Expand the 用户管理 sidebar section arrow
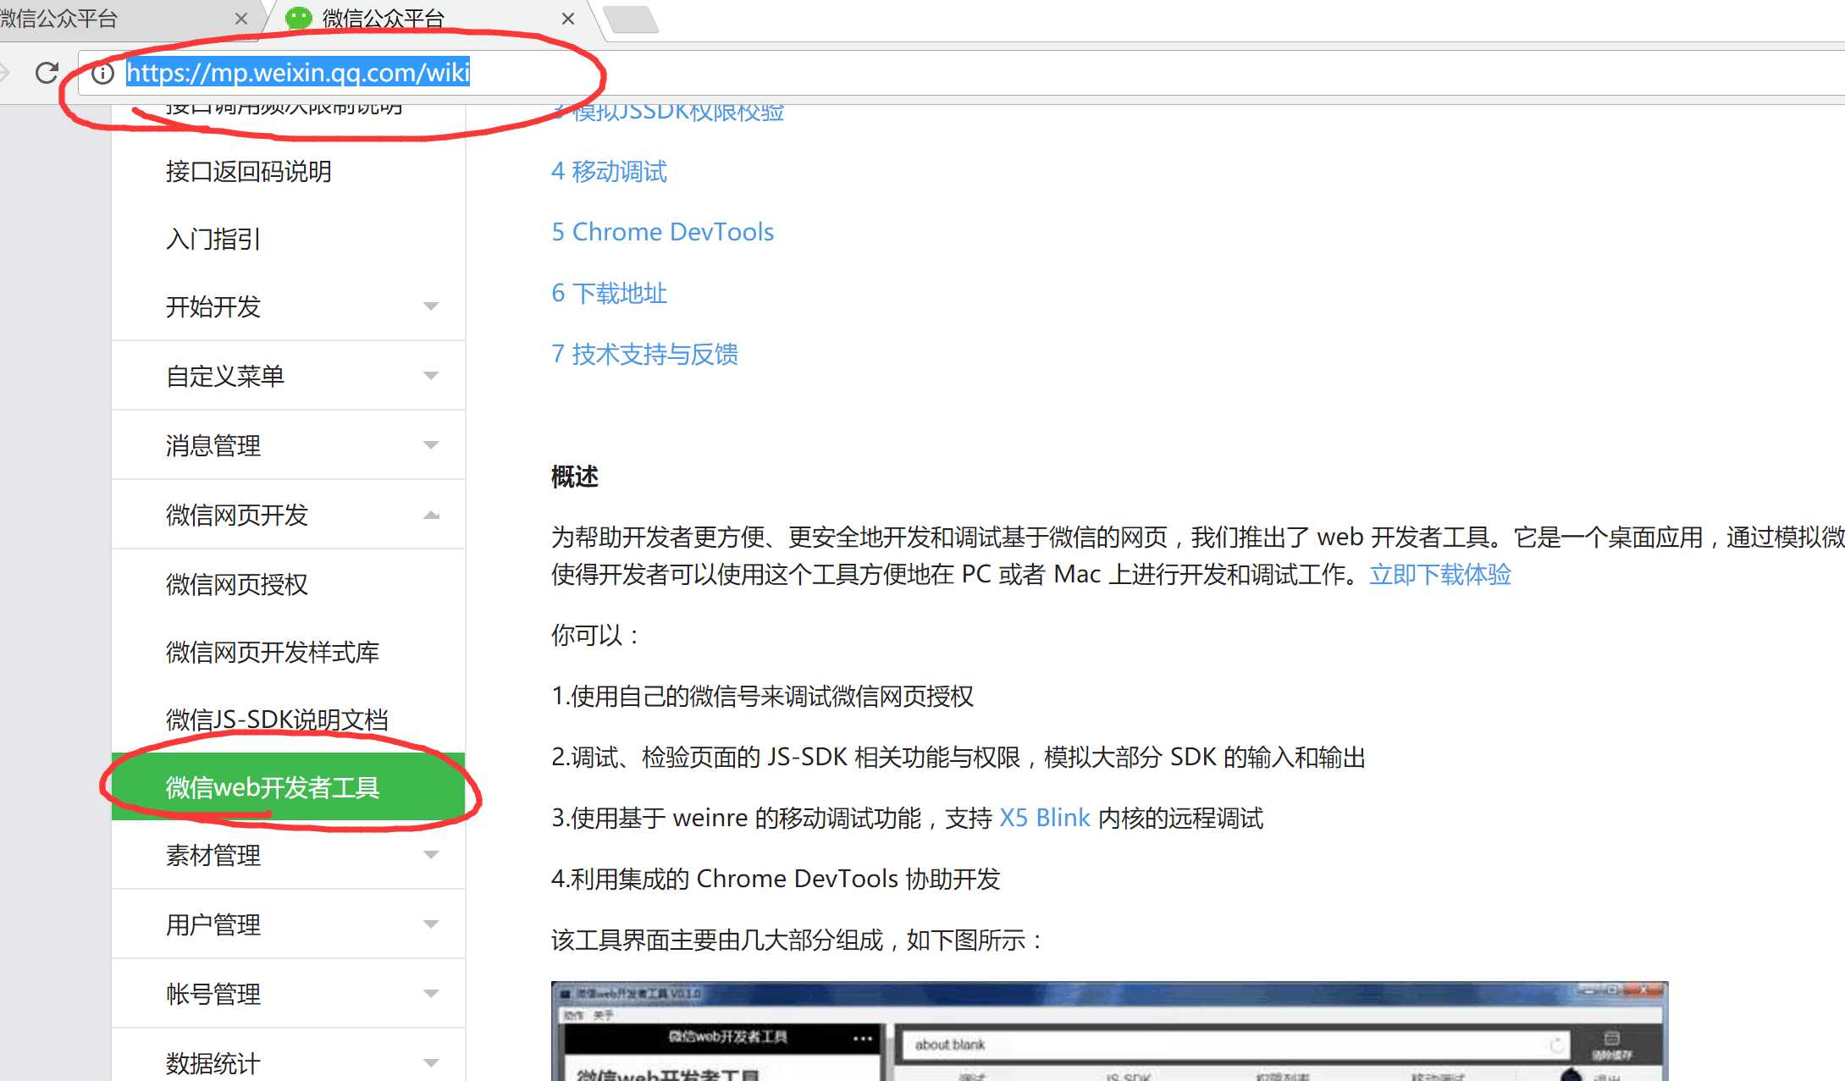Screen dimensions: 1845x1081 pyautogui.click(x=431, y=924)
